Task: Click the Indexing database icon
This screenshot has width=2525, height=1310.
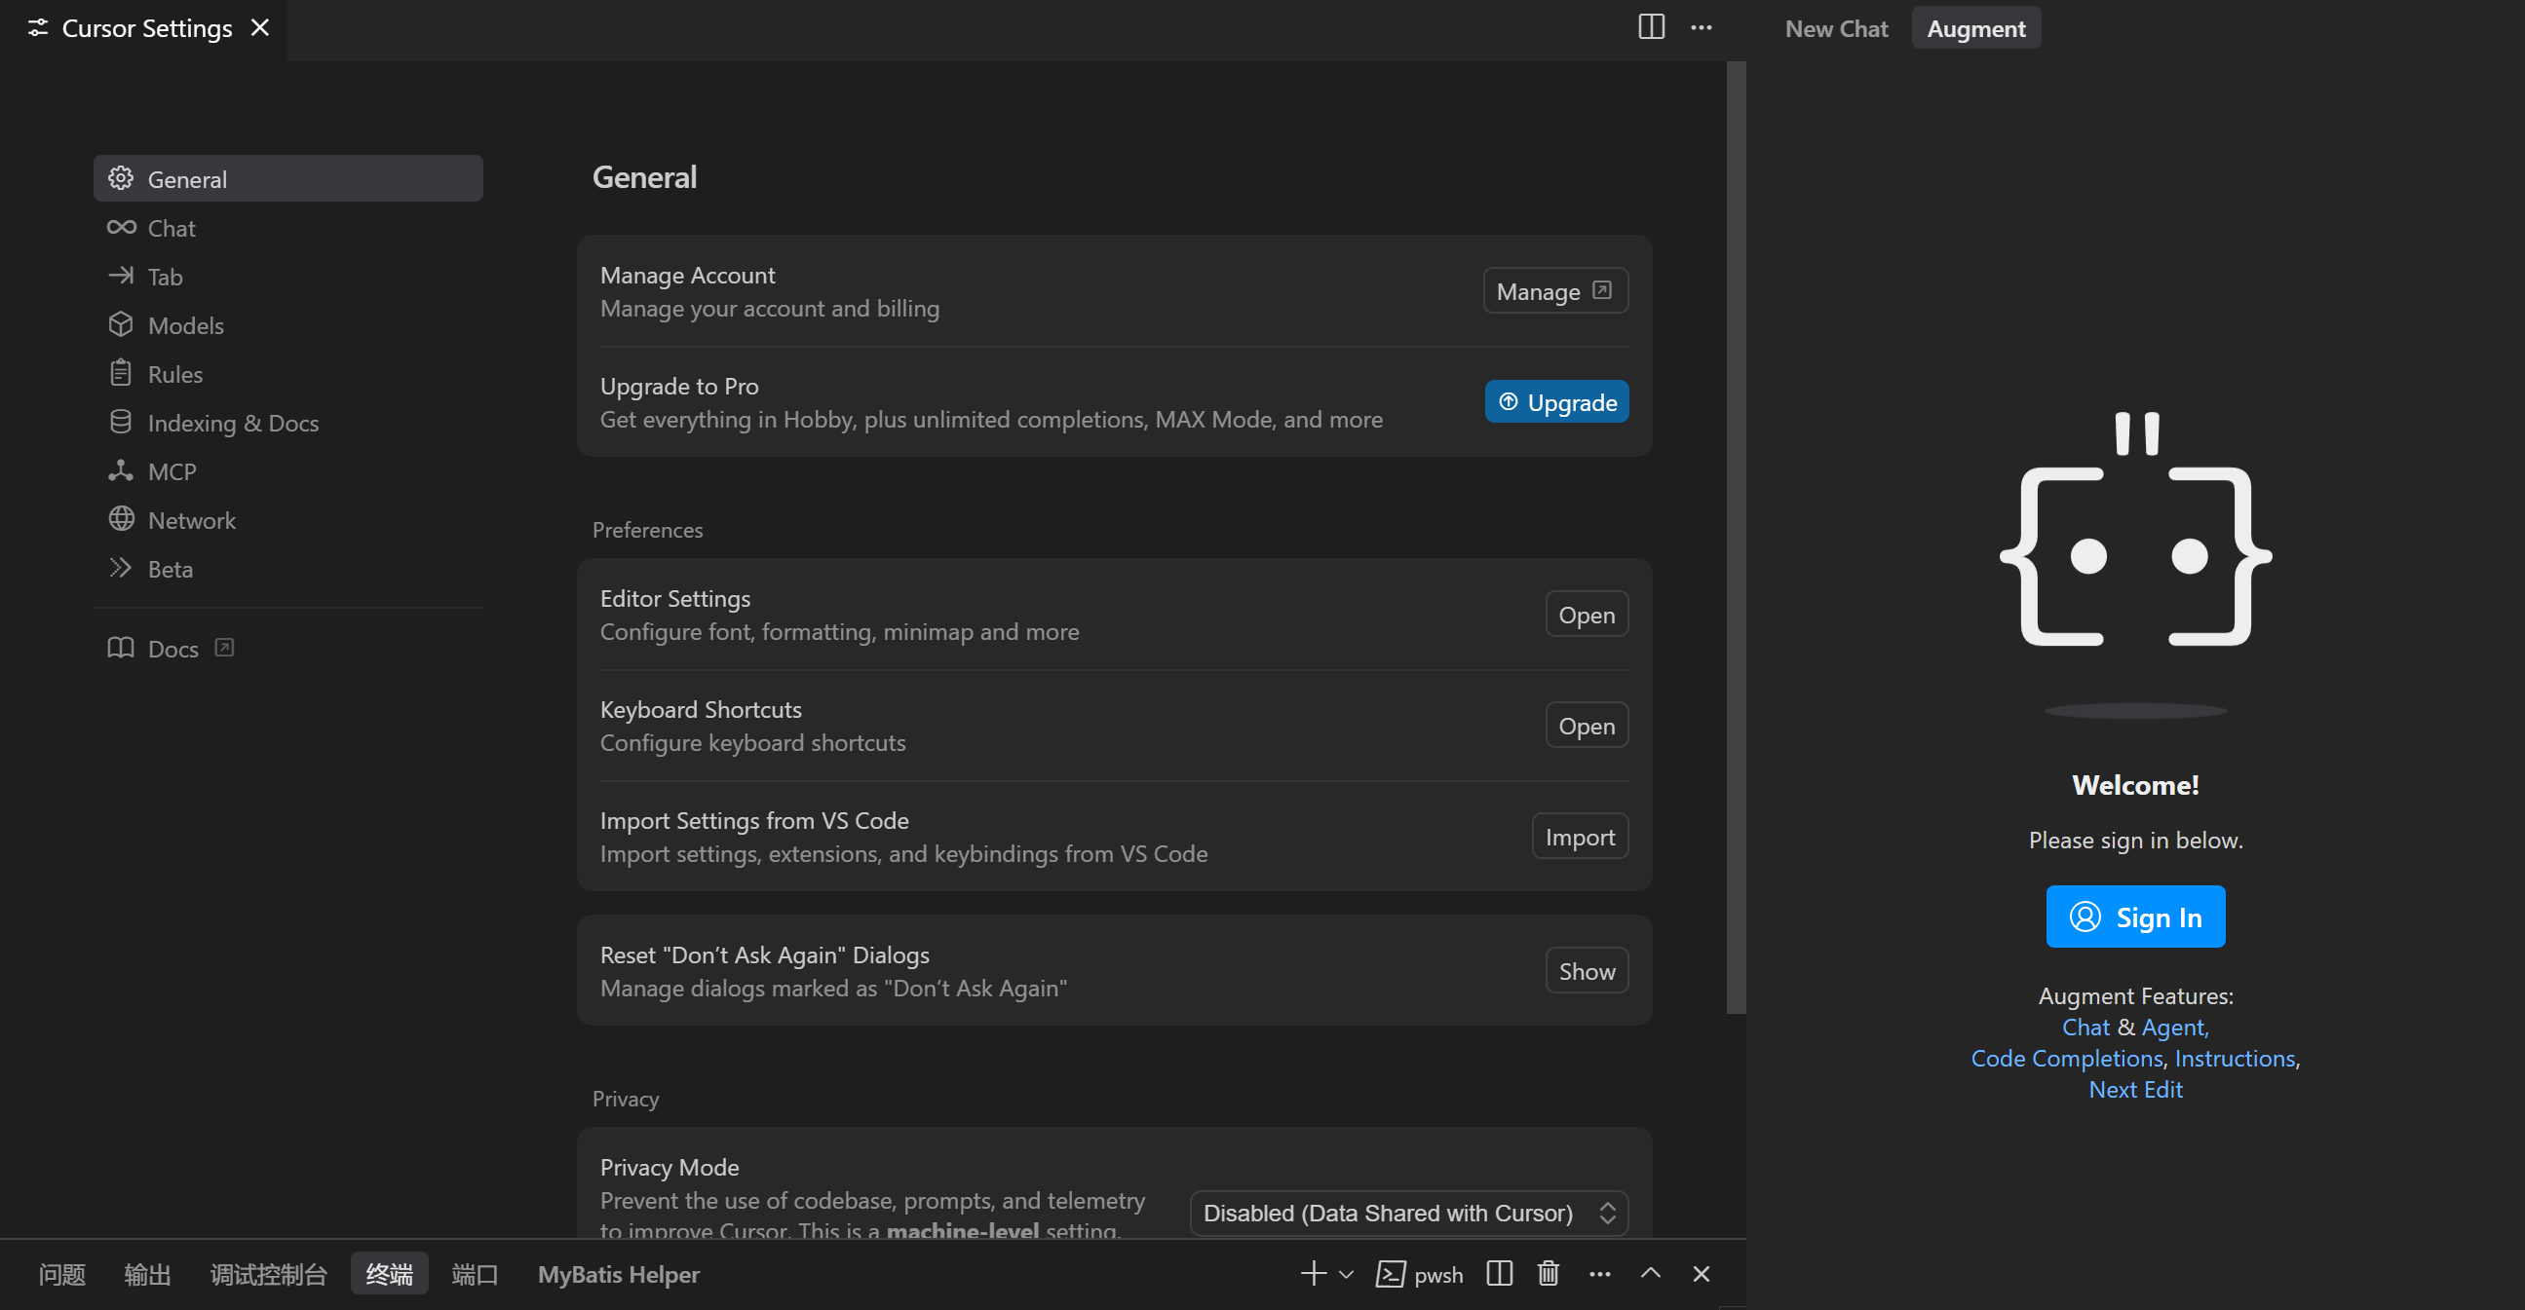Action: [x=121, y=422]
